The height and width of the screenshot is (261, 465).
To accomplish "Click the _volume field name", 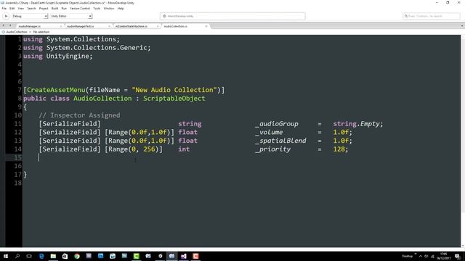I will [x=269, y=132].
